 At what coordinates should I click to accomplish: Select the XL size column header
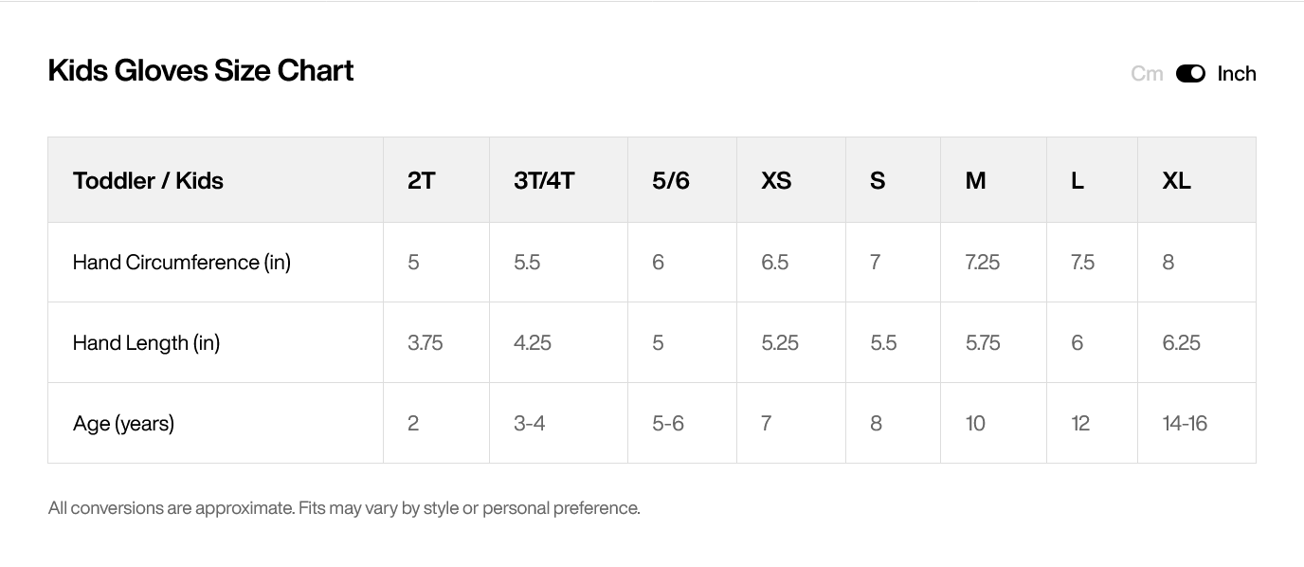tap(1177, 180)
